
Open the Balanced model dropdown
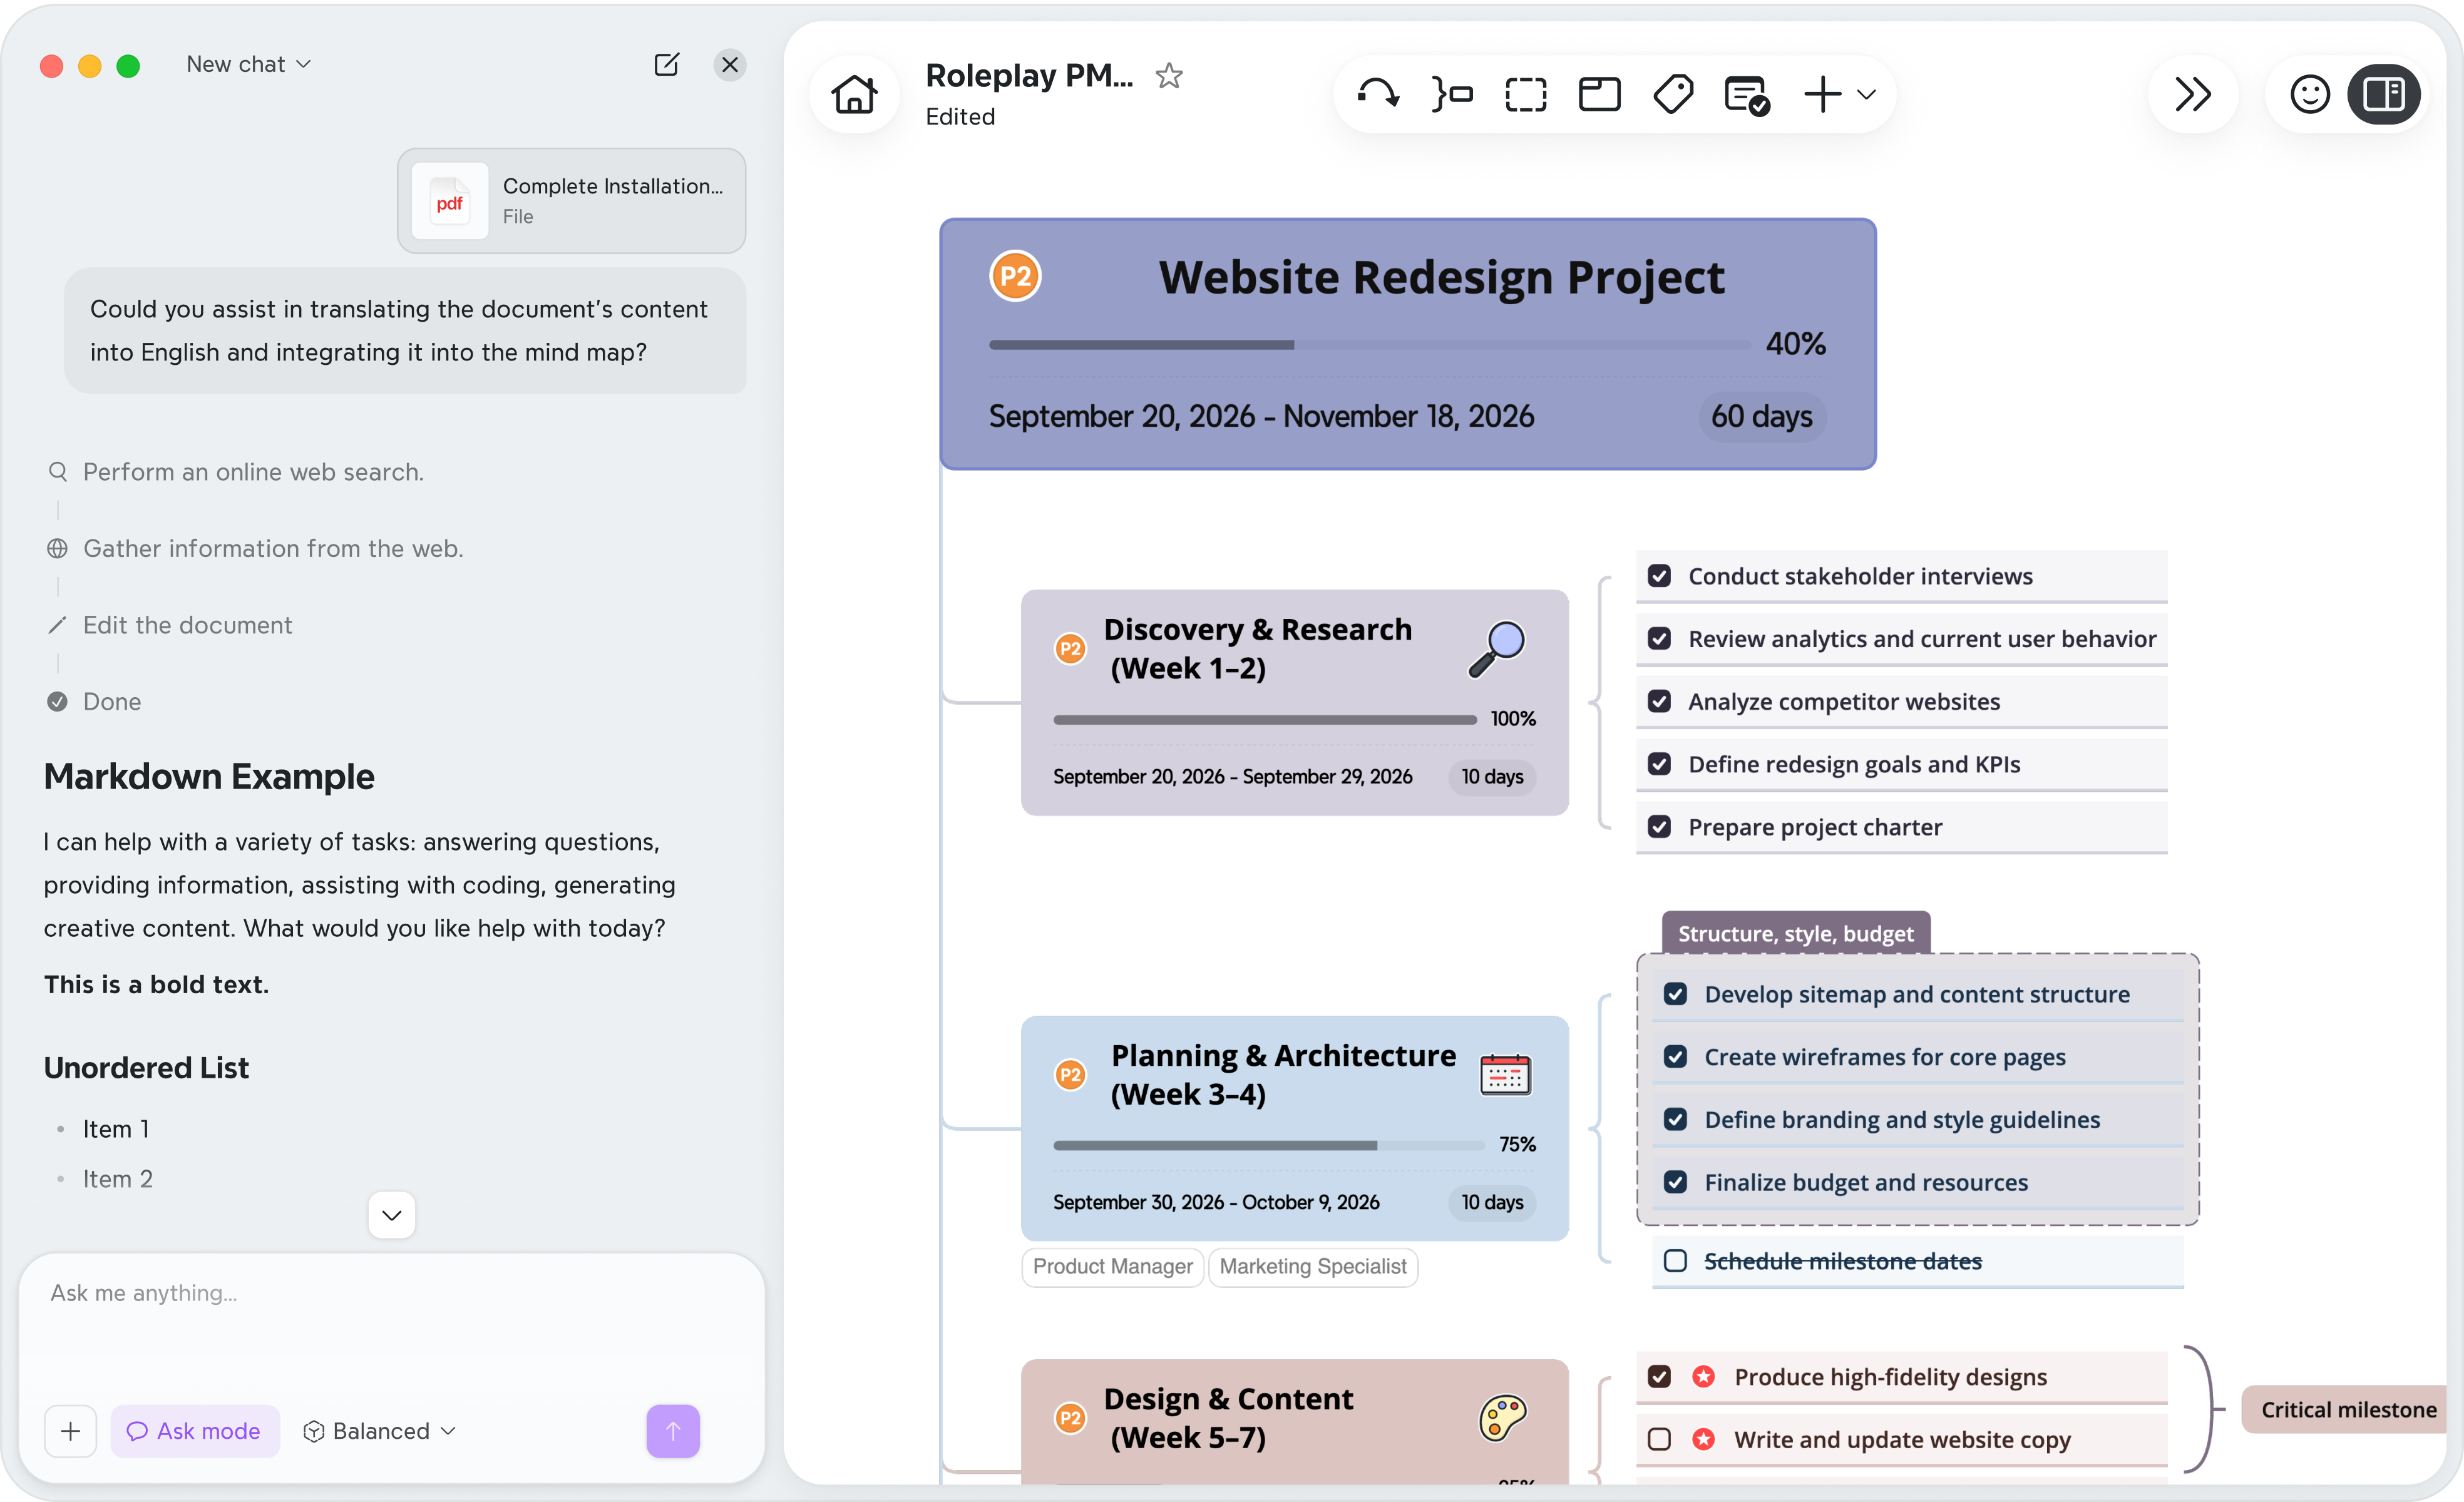point(380,1431)
